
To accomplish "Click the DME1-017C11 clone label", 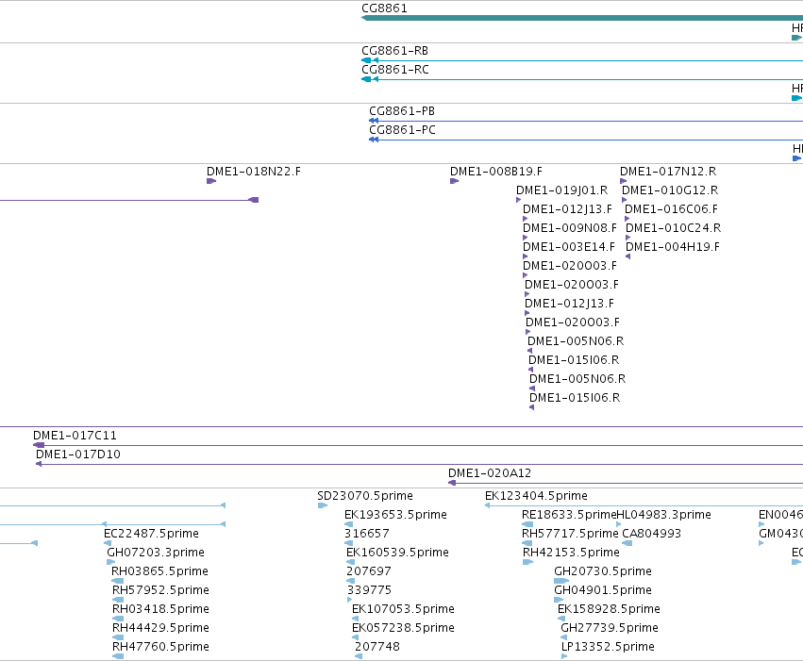I will tap(75, 436).
